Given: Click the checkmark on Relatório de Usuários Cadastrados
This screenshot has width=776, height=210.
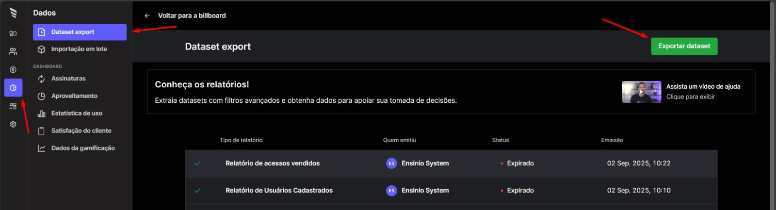Looking at the screenshot, I should click(x=197, y=191).
